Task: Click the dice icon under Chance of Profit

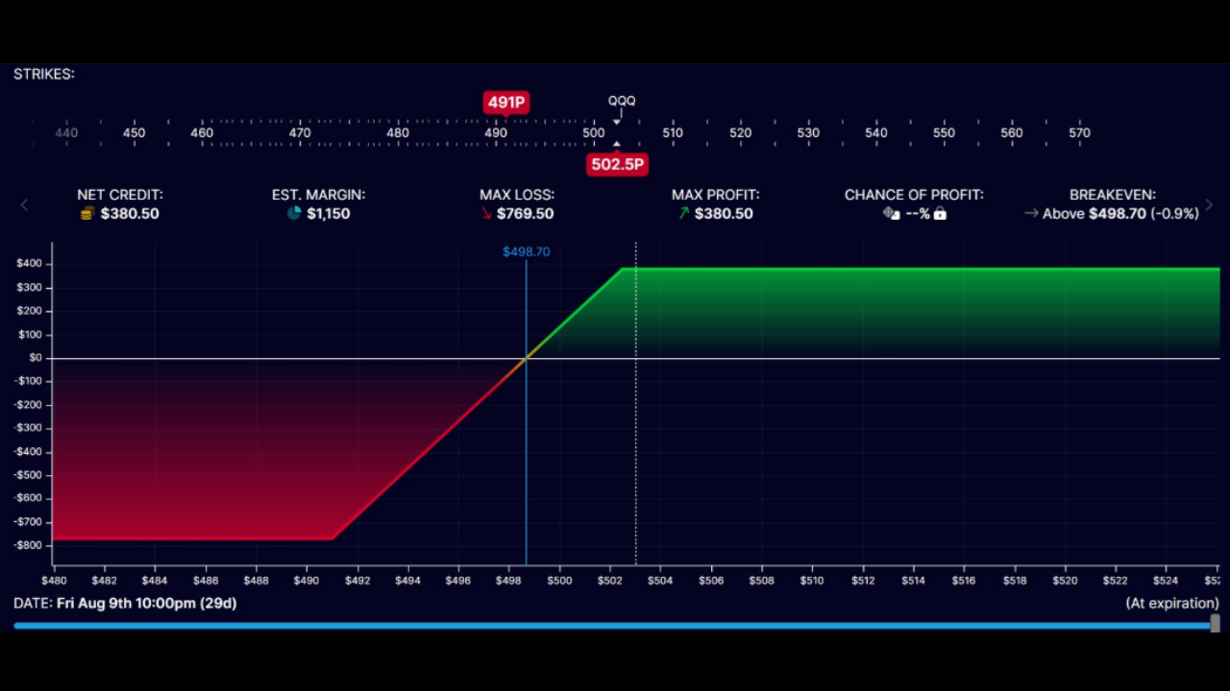Action: [x=890, y=213]
